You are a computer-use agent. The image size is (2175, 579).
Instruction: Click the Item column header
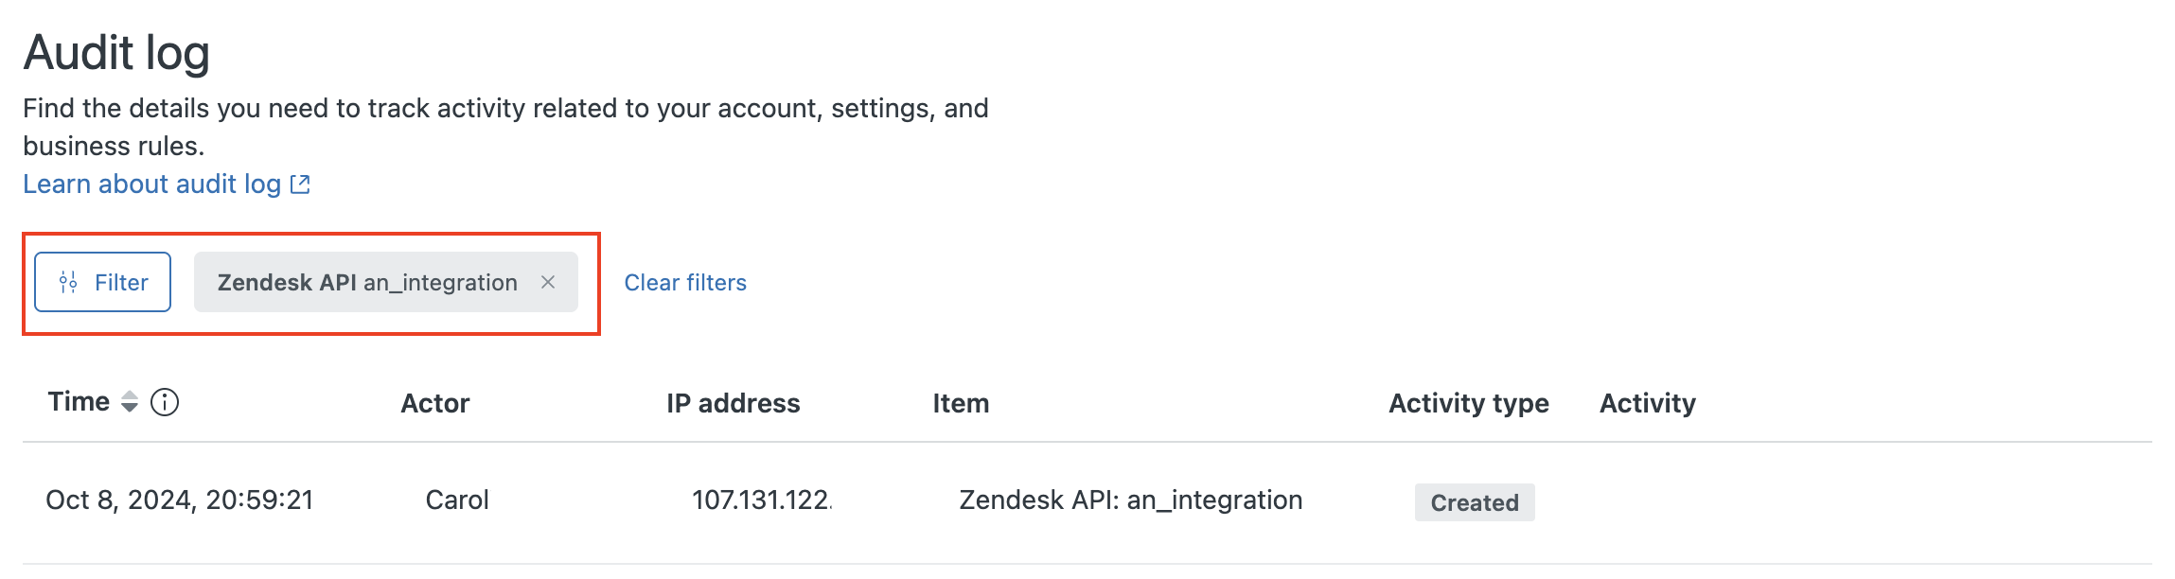click(x=961, y=403)
